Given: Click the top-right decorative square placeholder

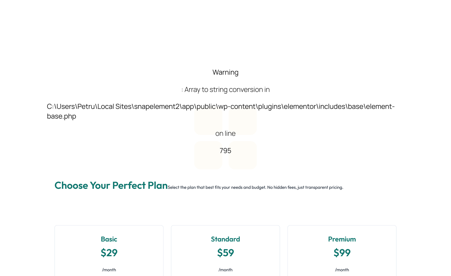Looking at the screenshot, I should [242, 122].
